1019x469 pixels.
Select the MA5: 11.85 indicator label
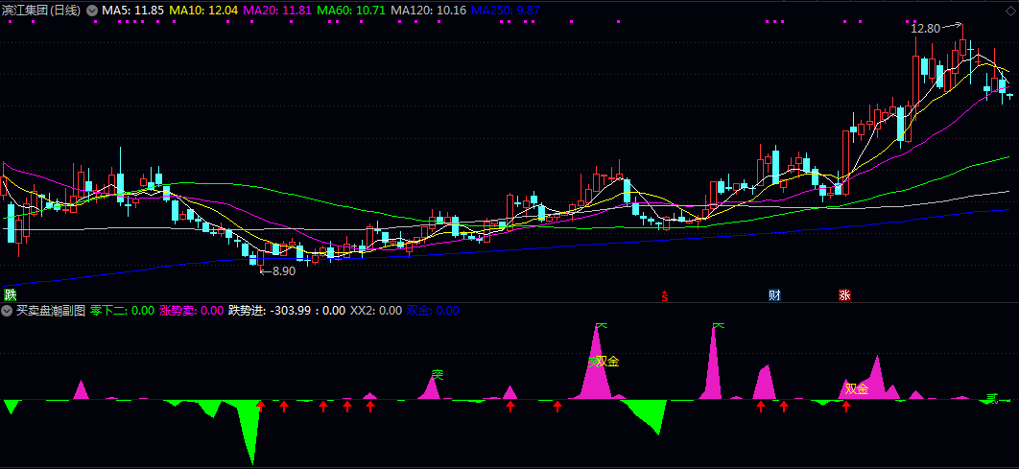(x=132, y=11)
